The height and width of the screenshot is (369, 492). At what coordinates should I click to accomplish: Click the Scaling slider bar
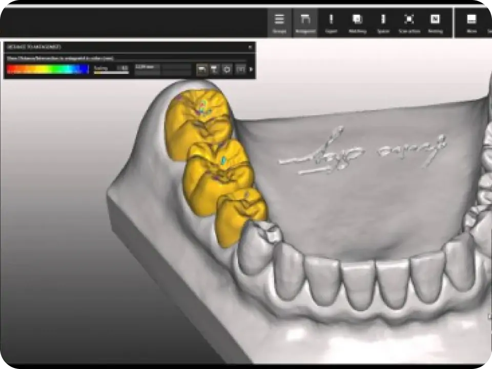point(111,72)
